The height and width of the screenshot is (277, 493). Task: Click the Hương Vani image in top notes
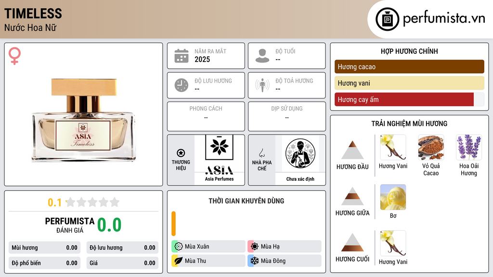click(x=393, y=147)
